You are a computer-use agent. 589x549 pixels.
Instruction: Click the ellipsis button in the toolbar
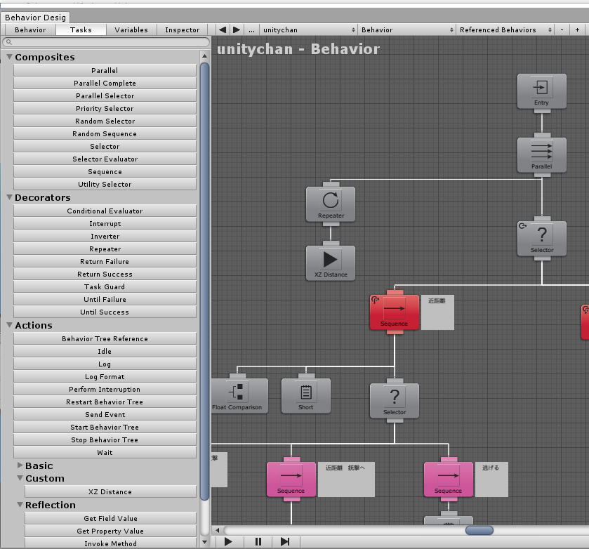[252, 29]
